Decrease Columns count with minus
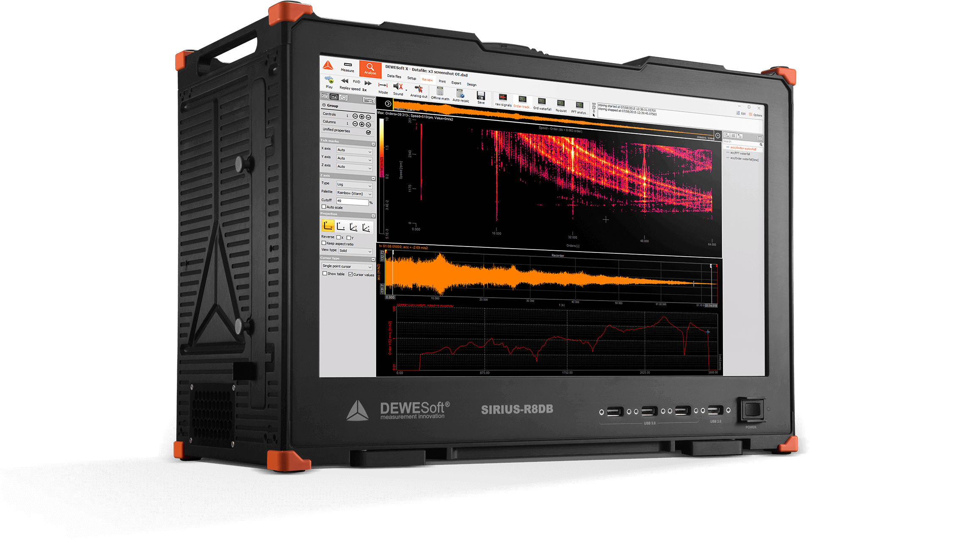The width and height of the screenshot is (965, 551). (x=355, y=123)
